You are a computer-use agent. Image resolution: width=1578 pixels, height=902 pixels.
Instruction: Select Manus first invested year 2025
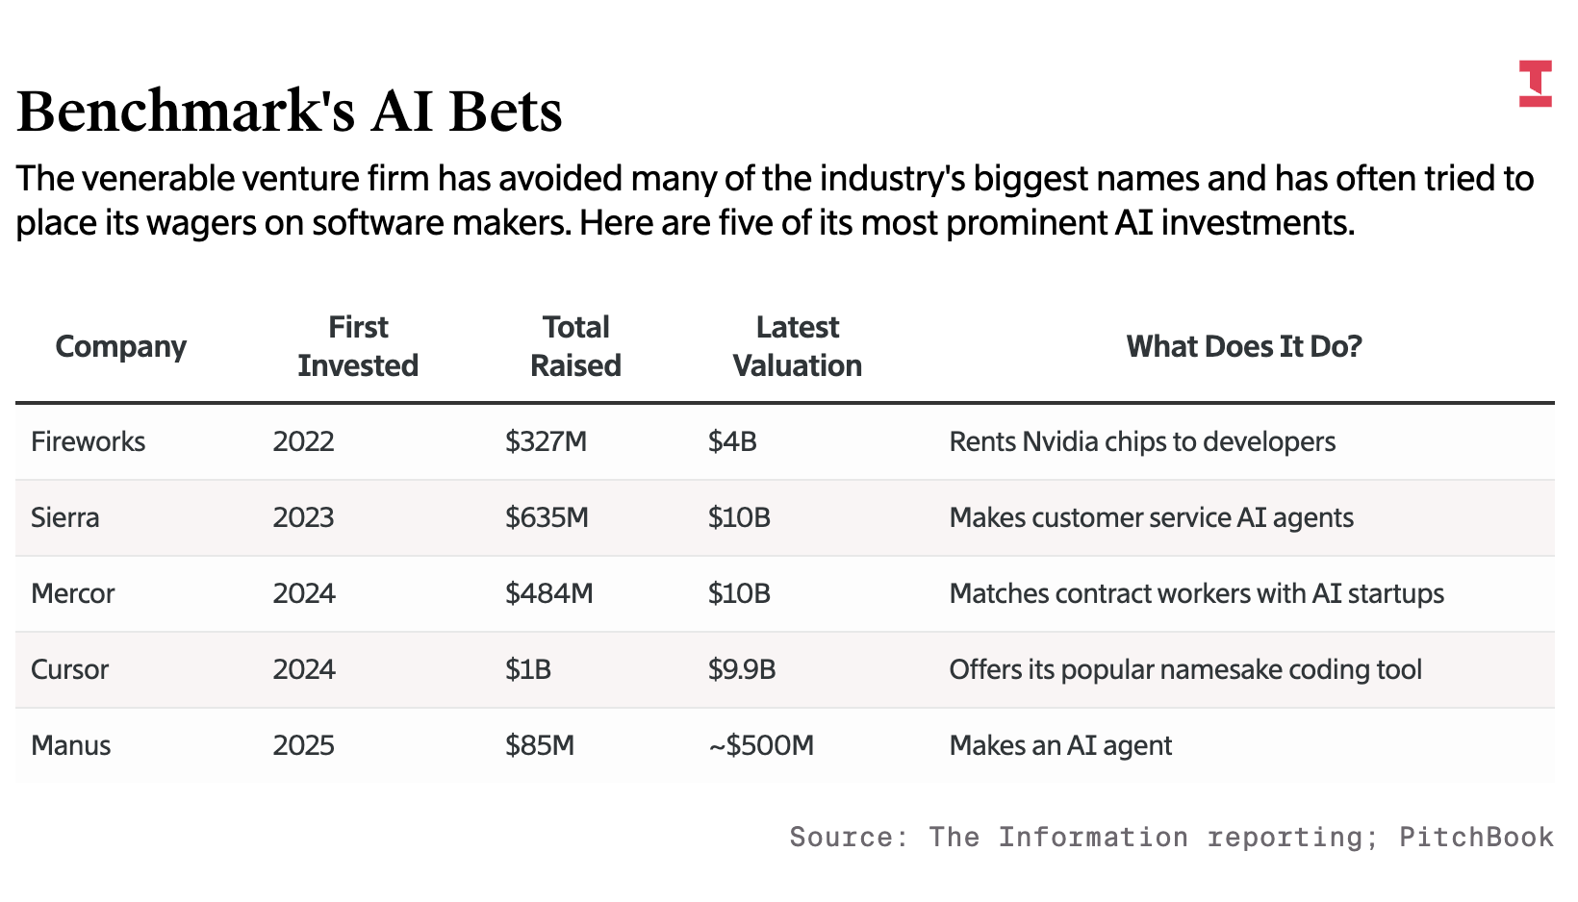(303, 745)
